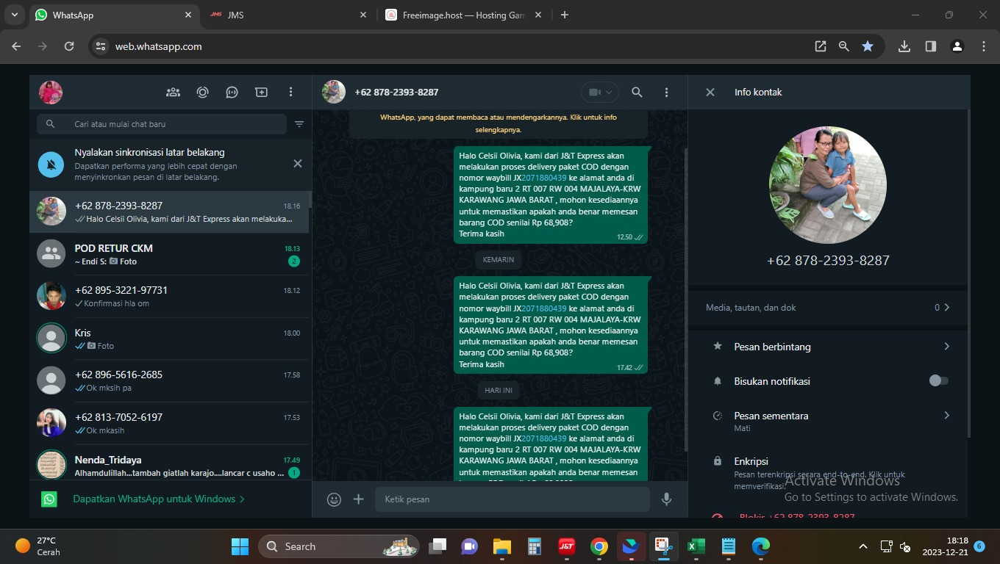This screenshot has height=564, width=1000.
Task: Toggle the unread chats filter icon
Action: tap(299, 124)
